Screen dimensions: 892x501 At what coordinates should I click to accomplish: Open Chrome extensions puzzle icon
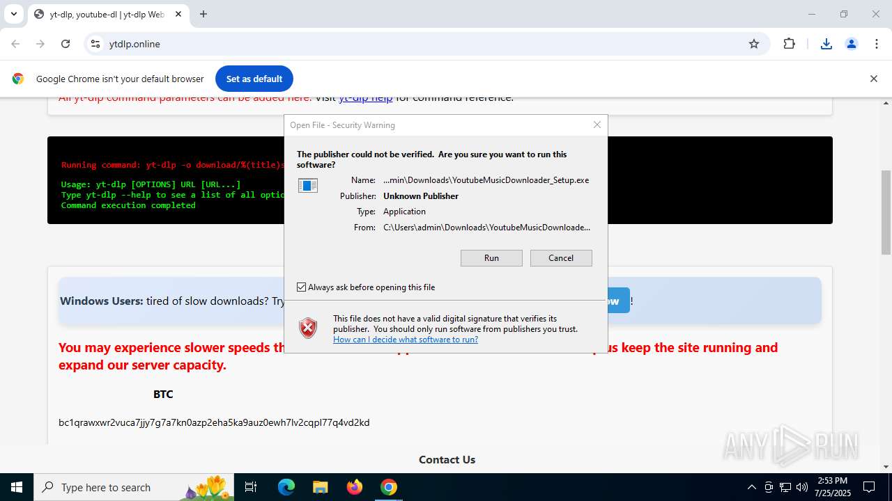(789, 44)
